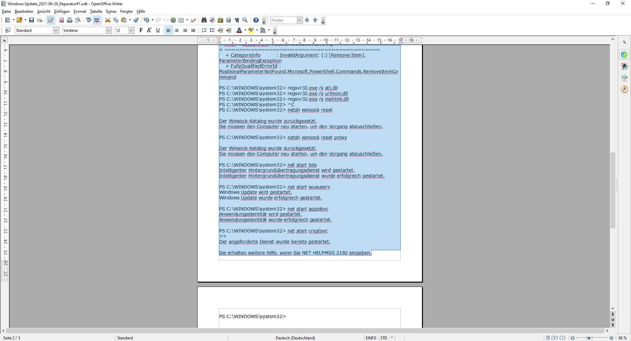This screenshot has width=631, height=341.
Task: Insert a hyperlink with the globe icon
Action: point(173,20)
